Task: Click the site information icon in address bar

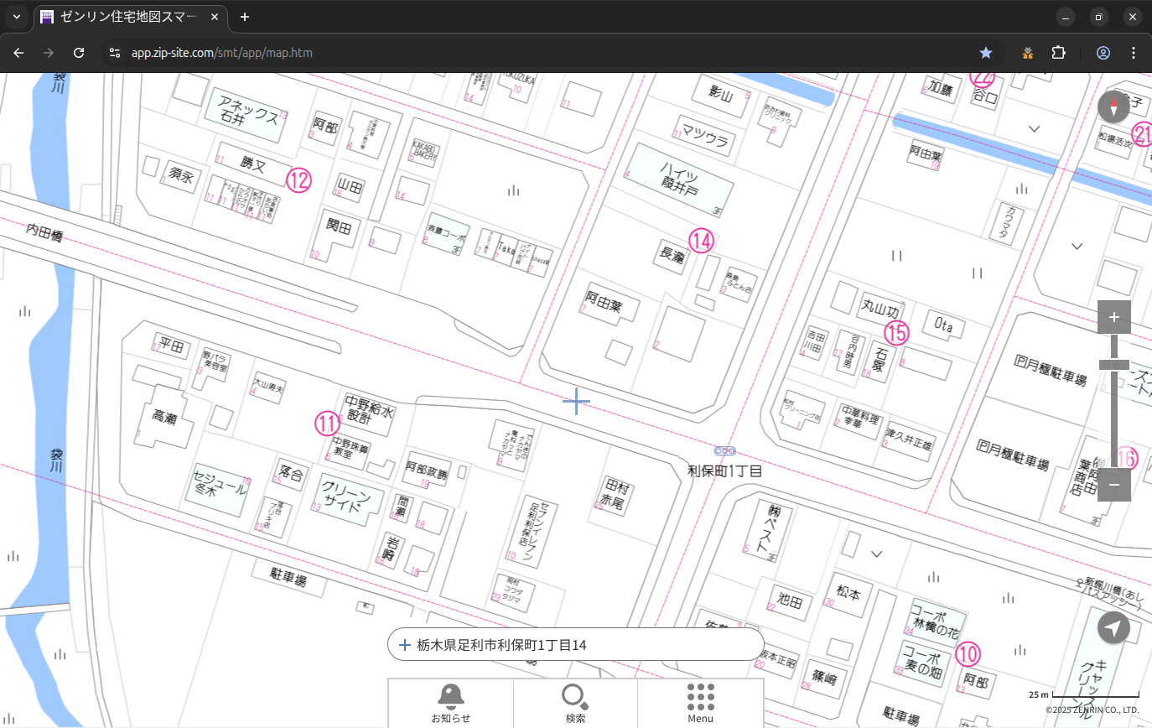Action: click(x=115, y=53)
